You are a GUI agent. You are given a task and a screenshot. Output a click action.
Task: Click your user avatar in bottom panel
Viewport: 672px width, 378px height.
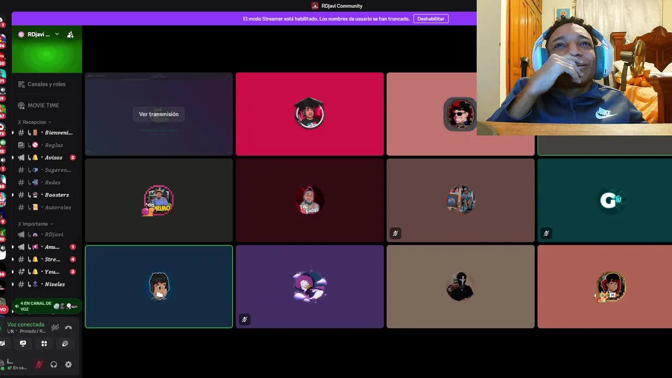coord(2,364)
